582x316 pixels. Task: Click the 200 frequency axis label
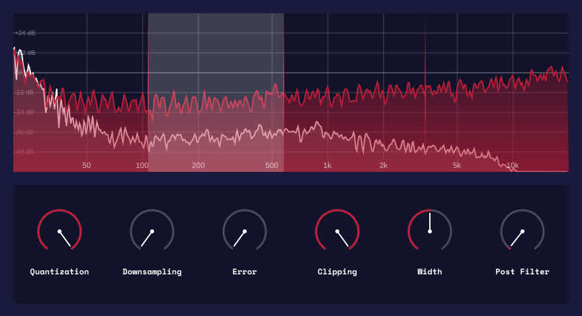coord(198,165)
